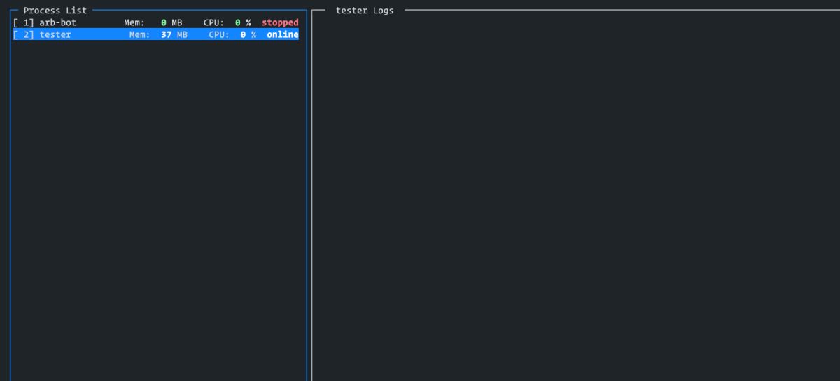Click the [ 2] index of tester

coord(24,34)
